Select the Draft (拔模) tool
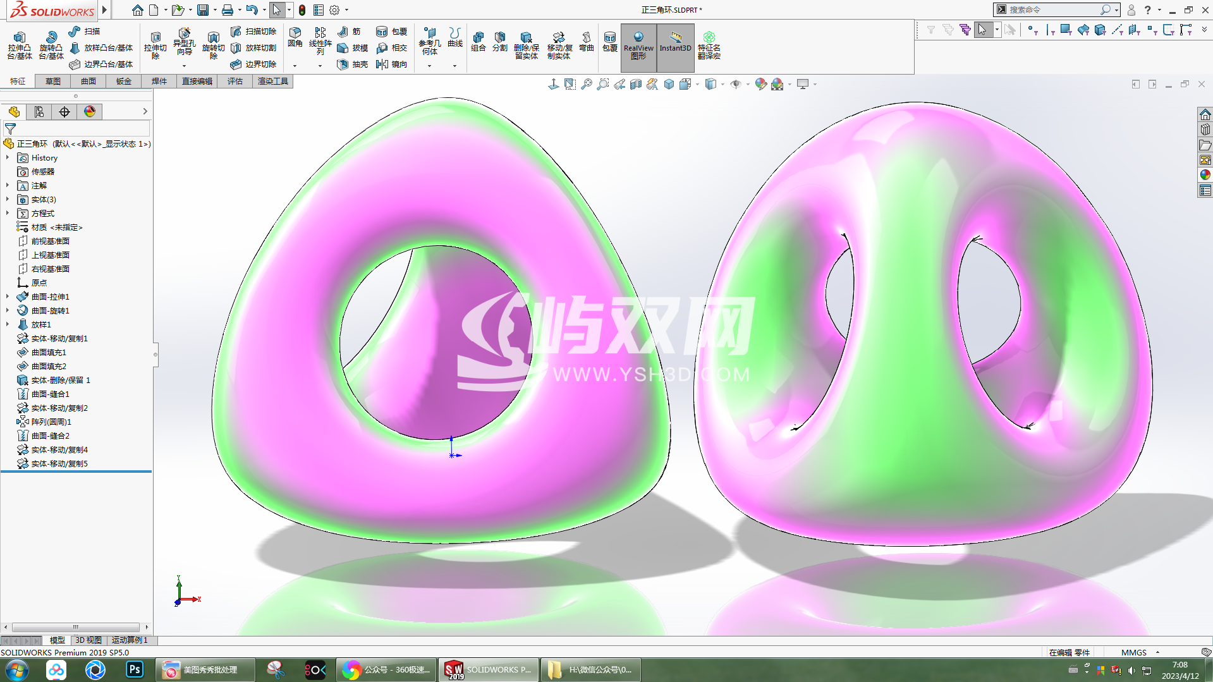Screen dimensions: 1213x682 (353, 47)
